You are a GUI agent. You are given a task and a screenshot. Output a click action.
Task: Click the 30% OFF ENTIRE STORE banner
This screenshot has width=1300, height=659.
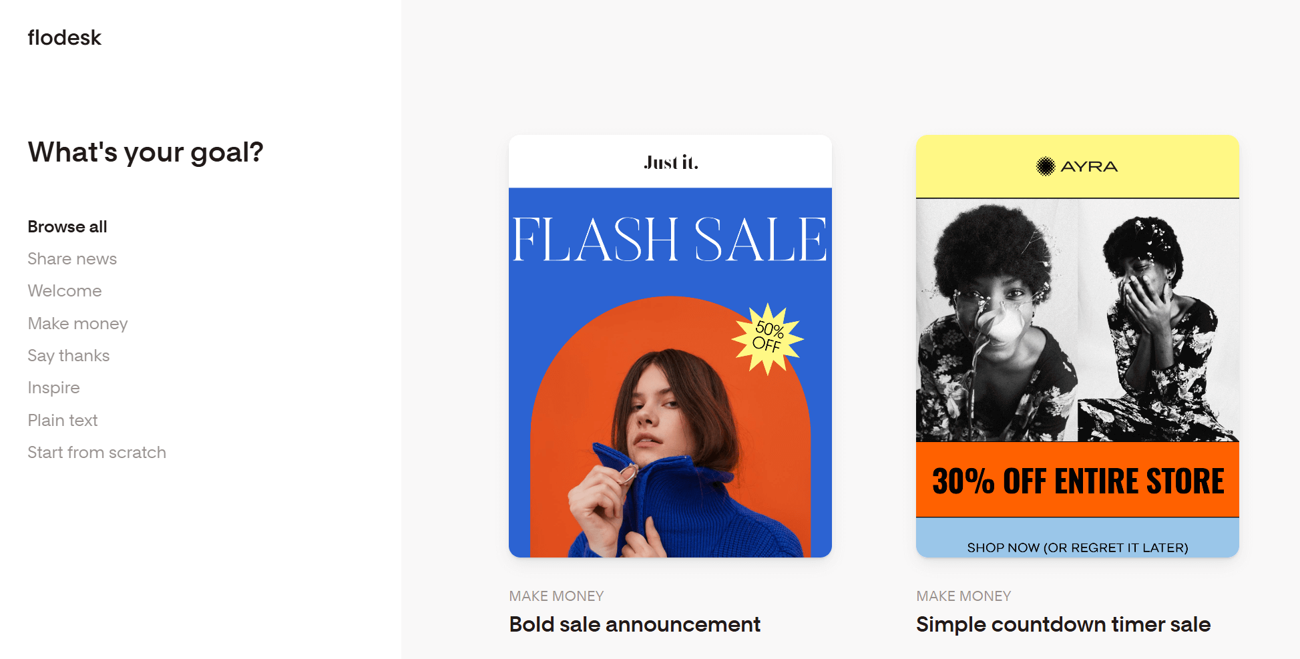pyautogui.click(x=1077, y=481)
